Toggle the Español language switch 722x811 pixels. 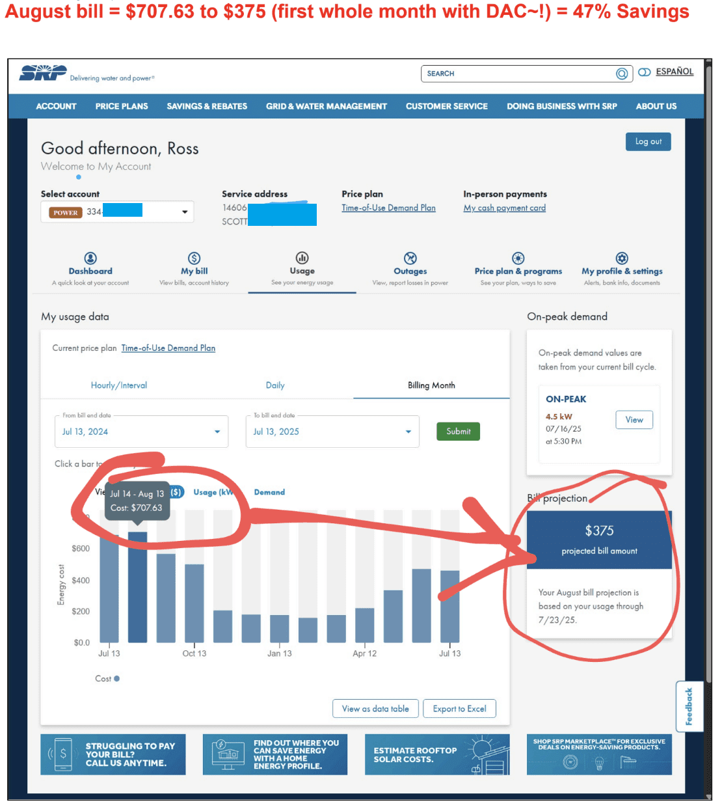(x=644, y=72)
